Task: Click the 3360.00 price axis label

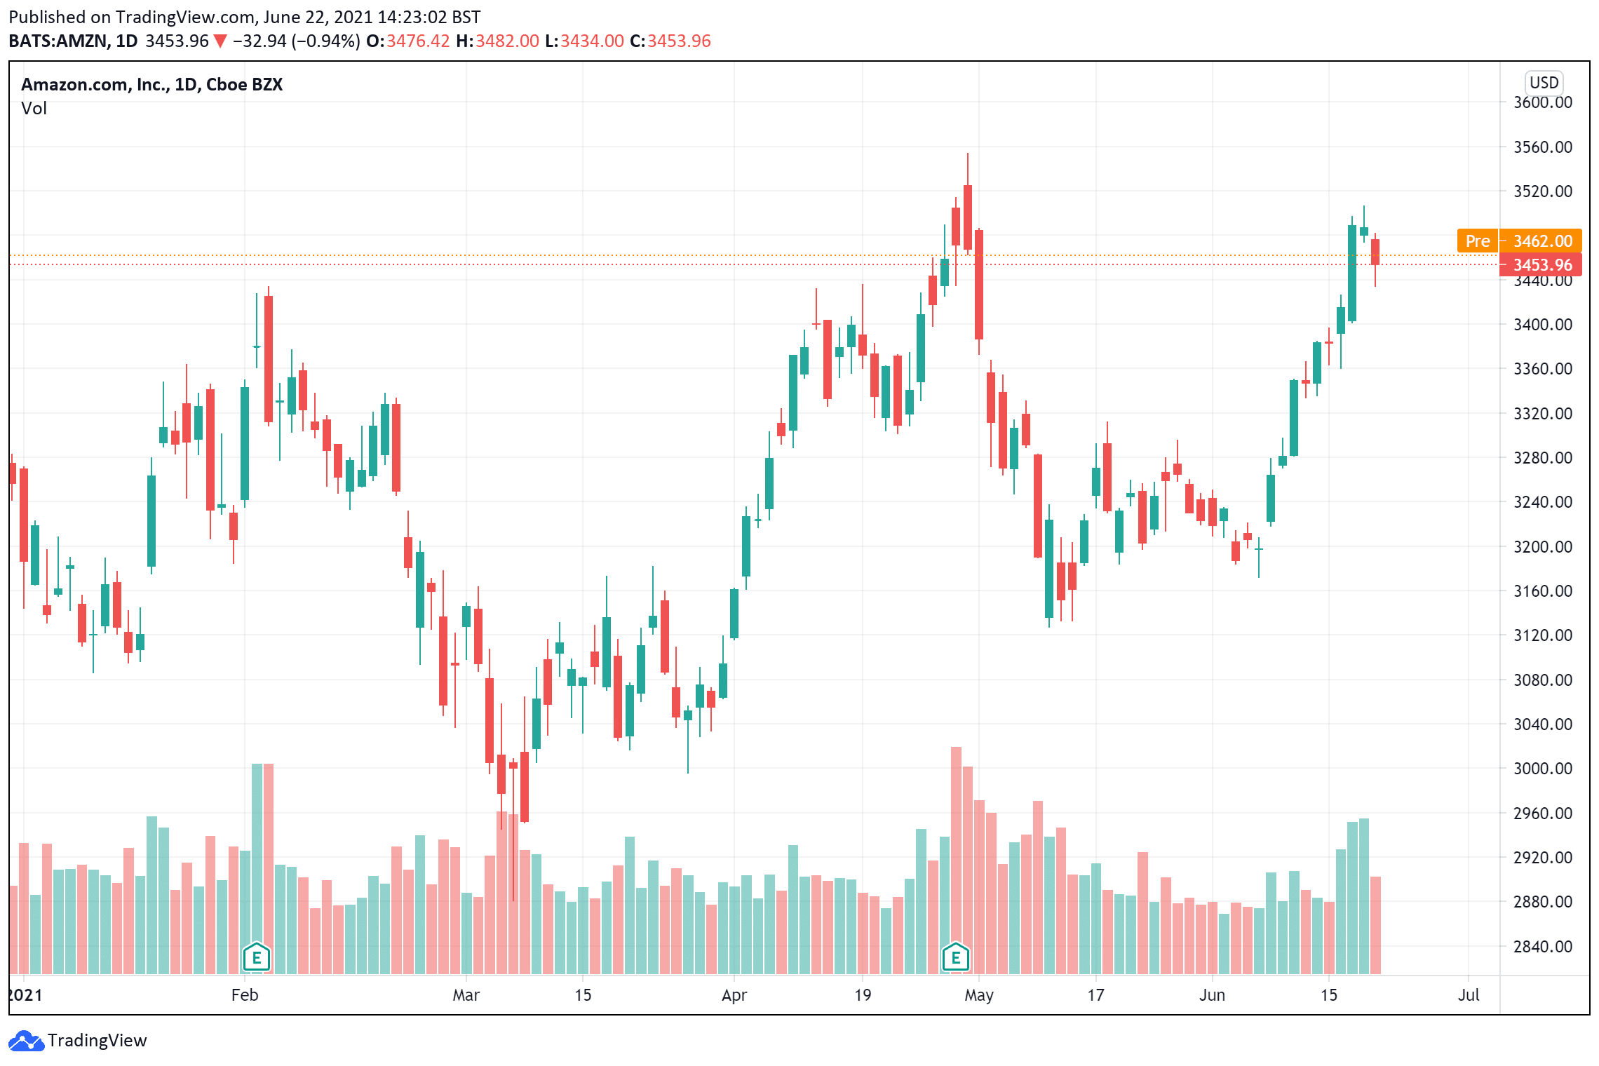Action: (x=1543, y=369)
